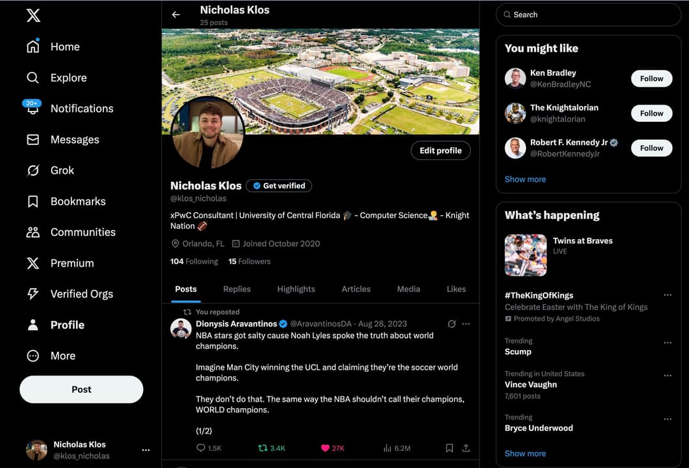This screenshot has height=468, width=689.
Task: Open The Knightalorian's avatar
Action: click(x=515, y=113)
